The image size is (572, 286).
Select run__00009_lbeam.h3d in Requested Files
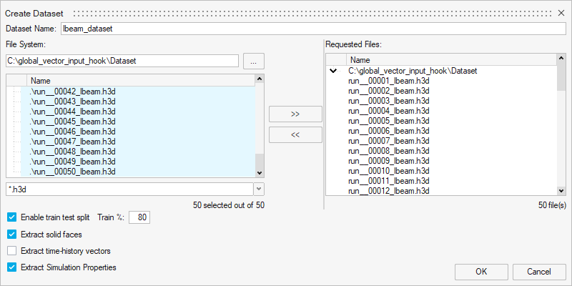[389, 160]
